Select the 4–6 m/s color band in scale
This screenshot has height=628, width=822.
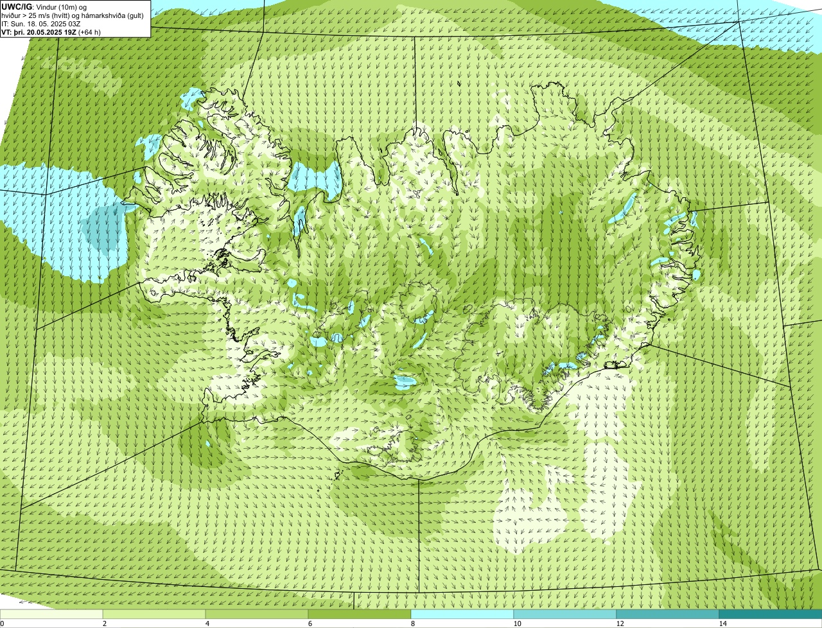click(x=257, y=615)
